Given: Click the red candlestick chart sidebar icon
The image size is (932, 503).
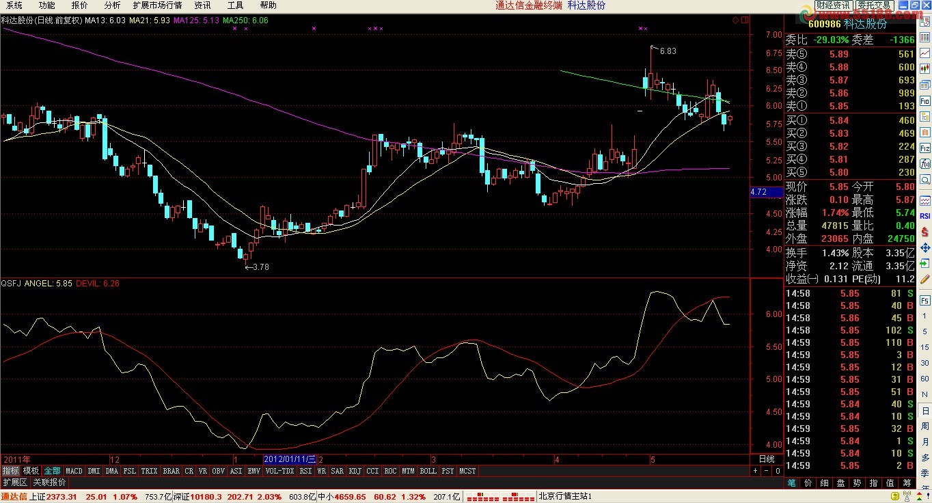Looking at the screenshot, I should [925, 68].
